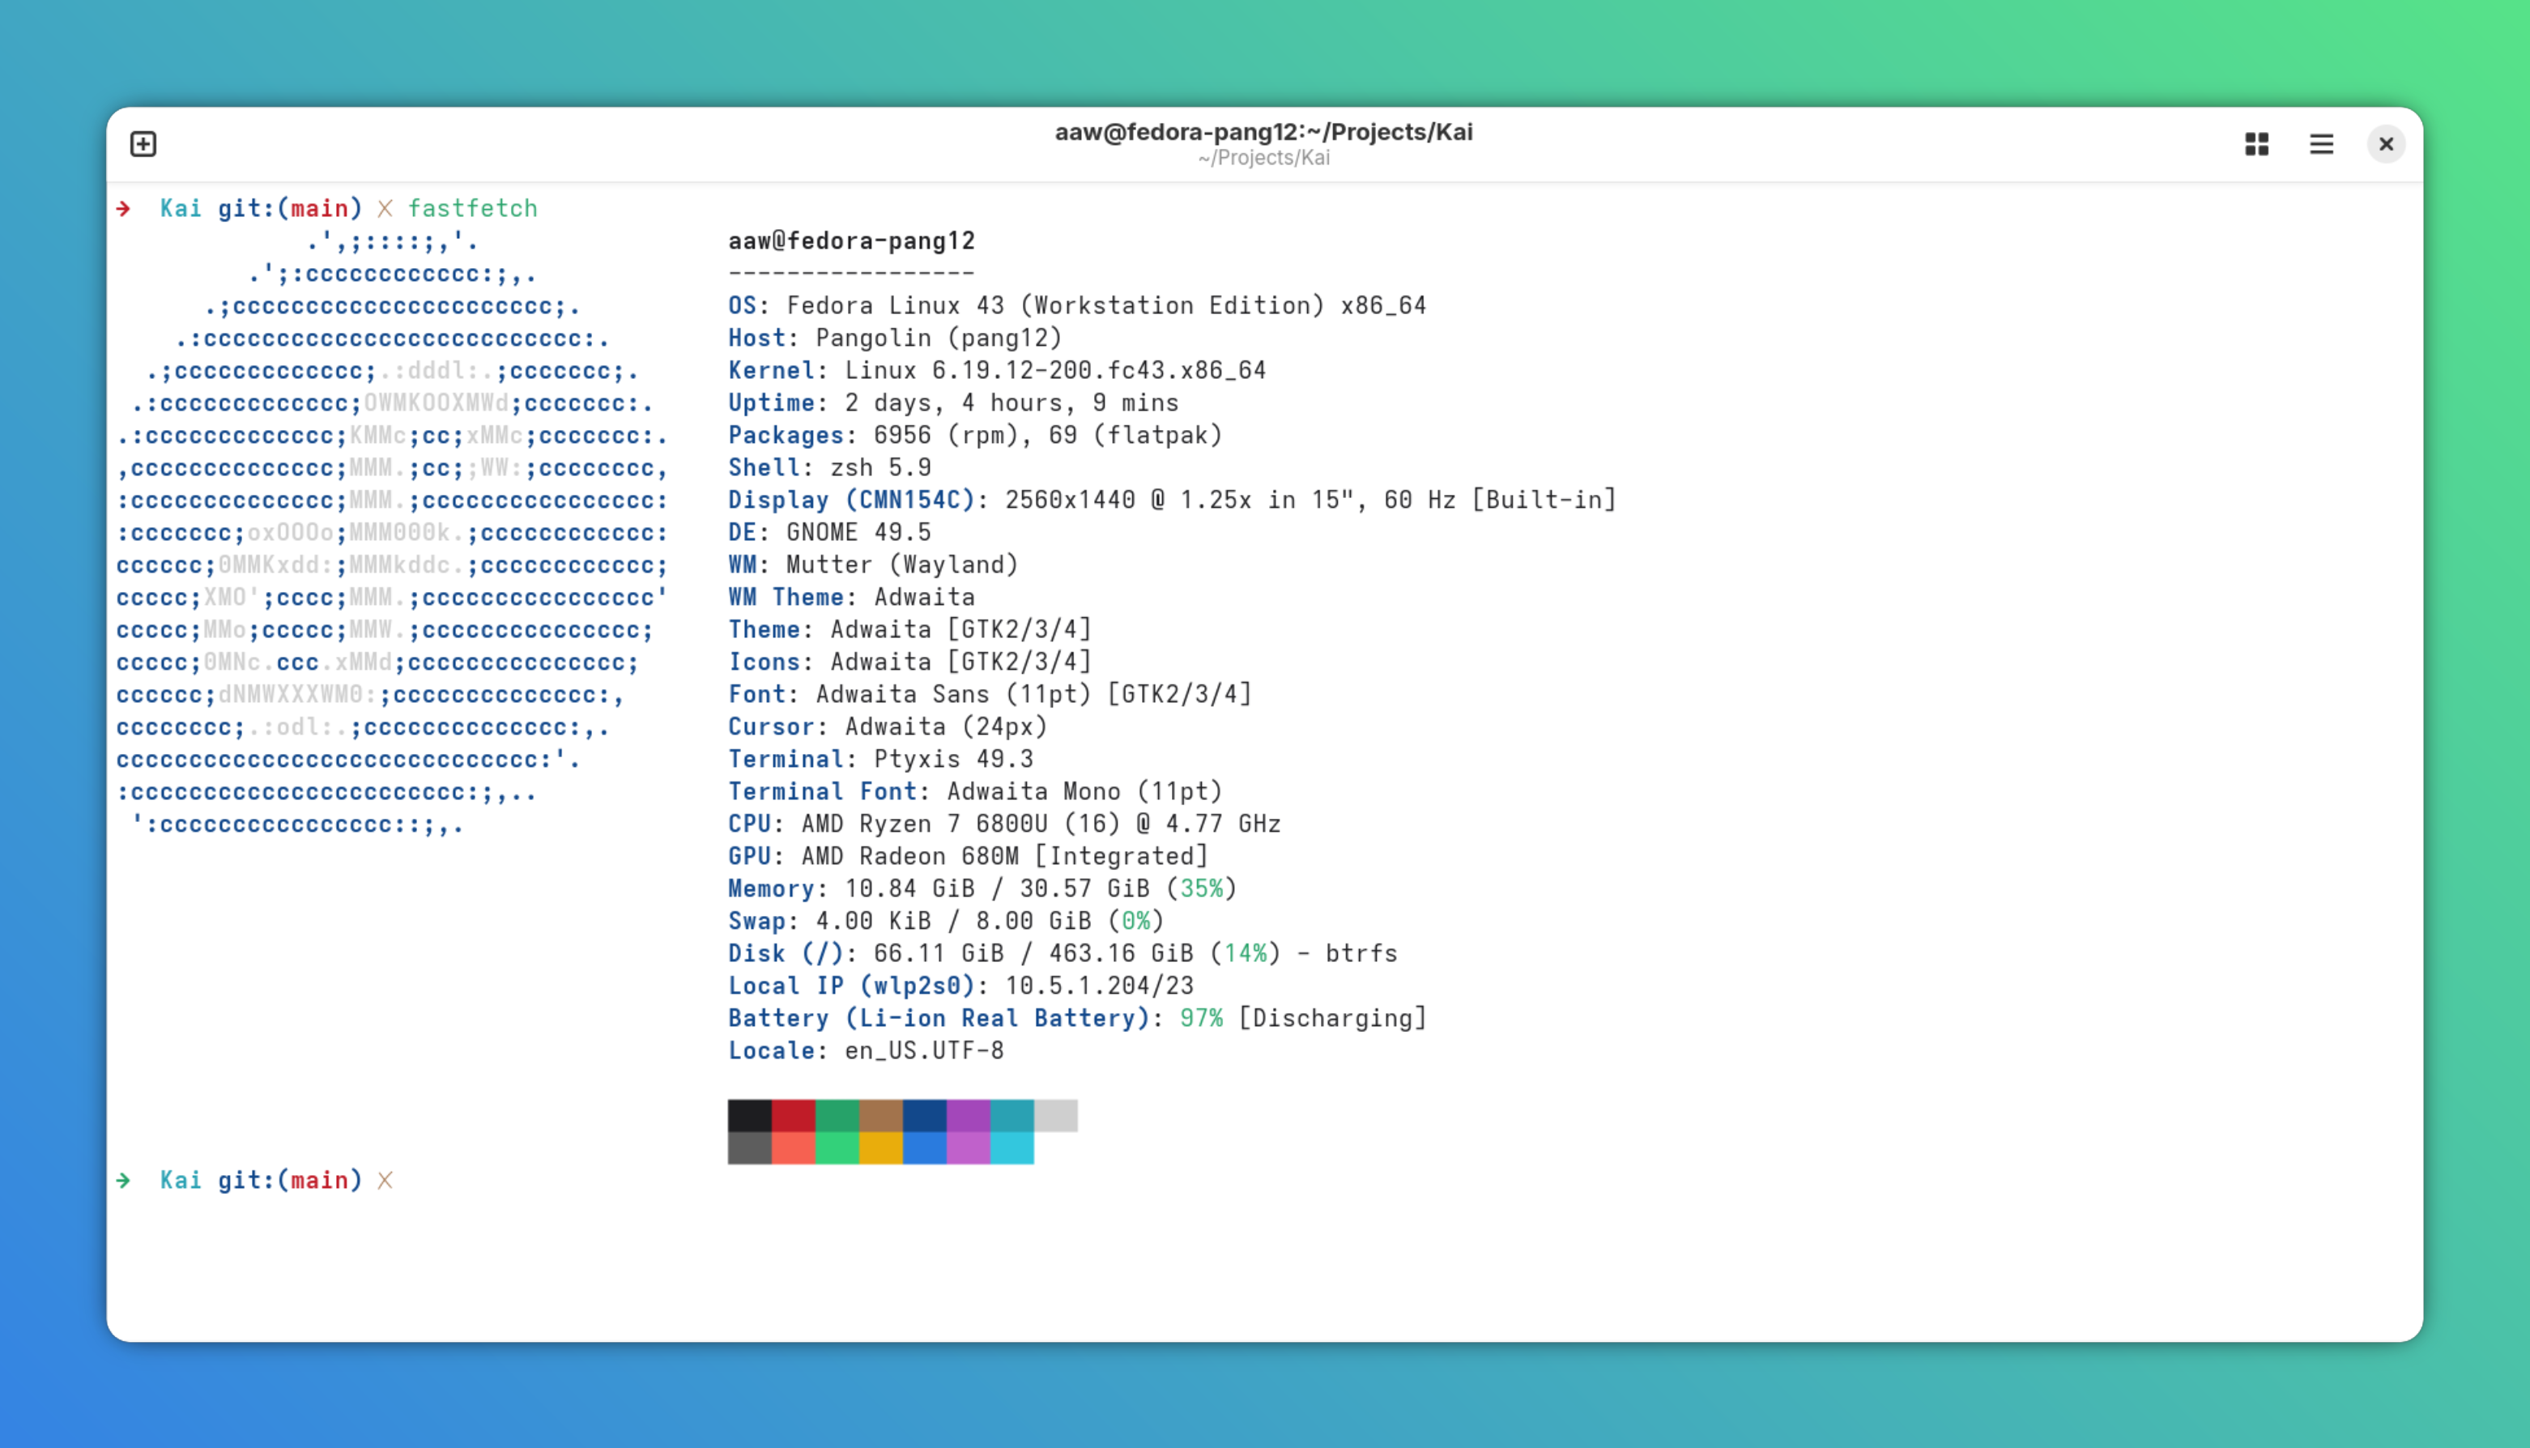Screen dimensions: 2530x1448
Task: Click the fastfetch command text
Action: click(x=472, y=208)
